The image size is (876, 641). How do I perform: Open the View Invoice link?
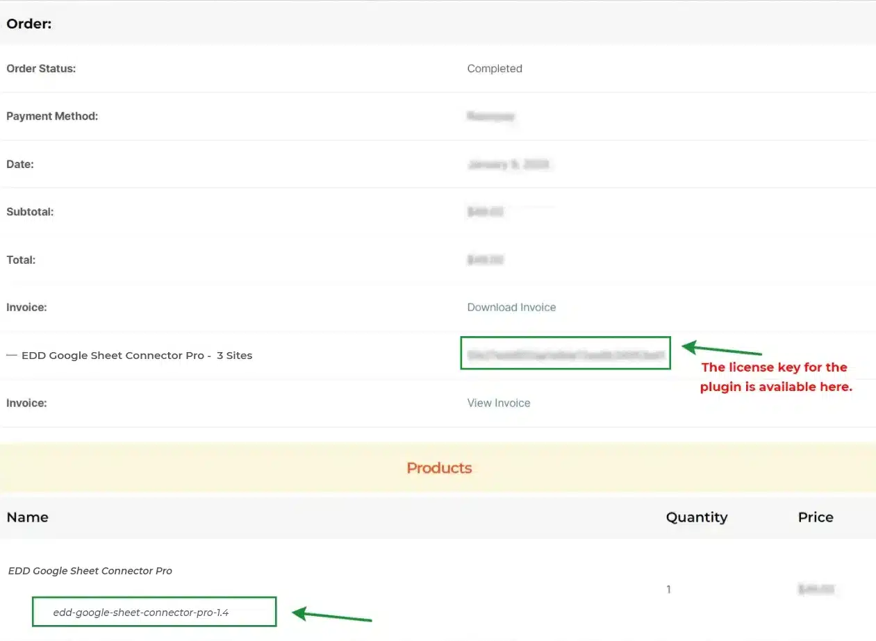(498, 403)
